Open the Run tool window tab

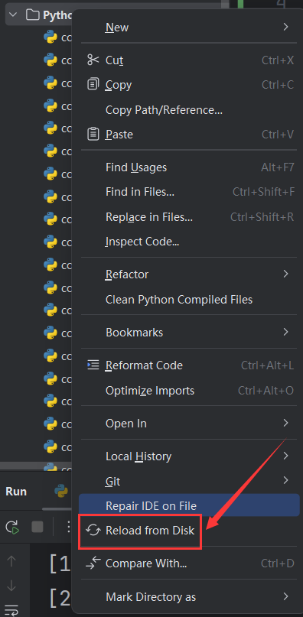tap(16, 492)
